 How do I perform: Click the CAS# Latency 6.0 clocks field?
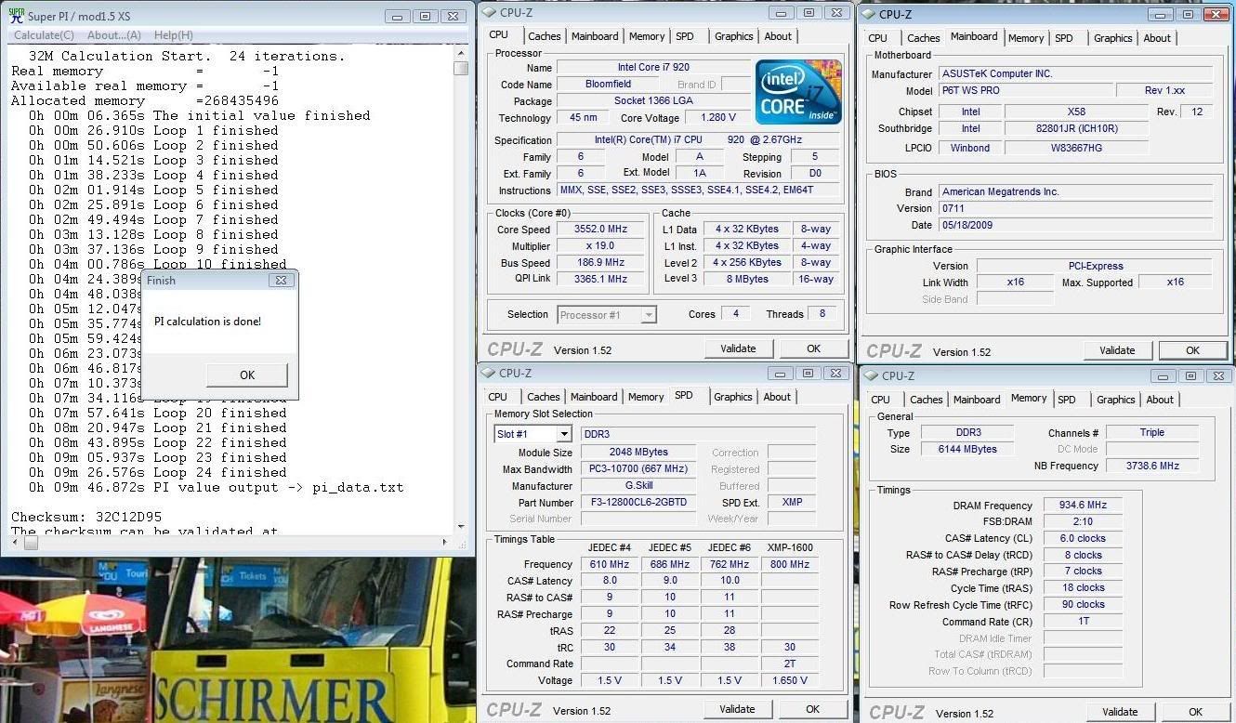(x=1082, y=538)
